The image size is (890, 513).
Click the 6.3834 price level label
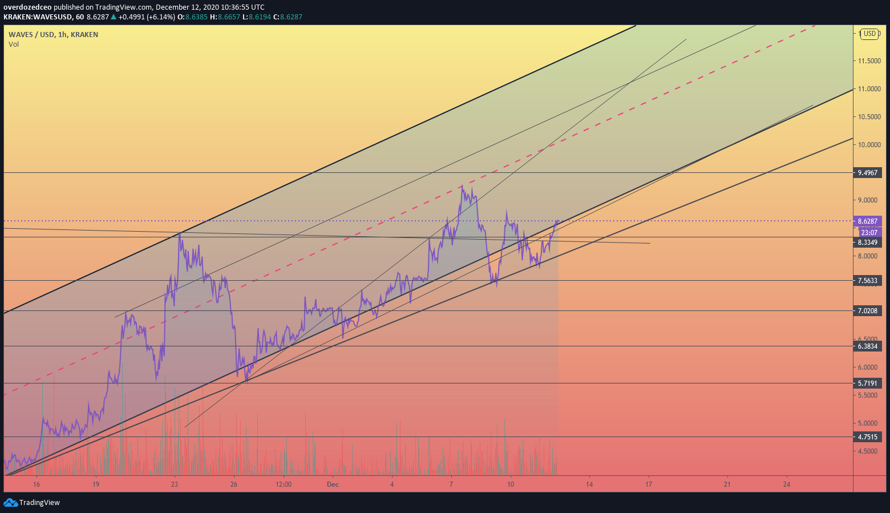(868, 346)
